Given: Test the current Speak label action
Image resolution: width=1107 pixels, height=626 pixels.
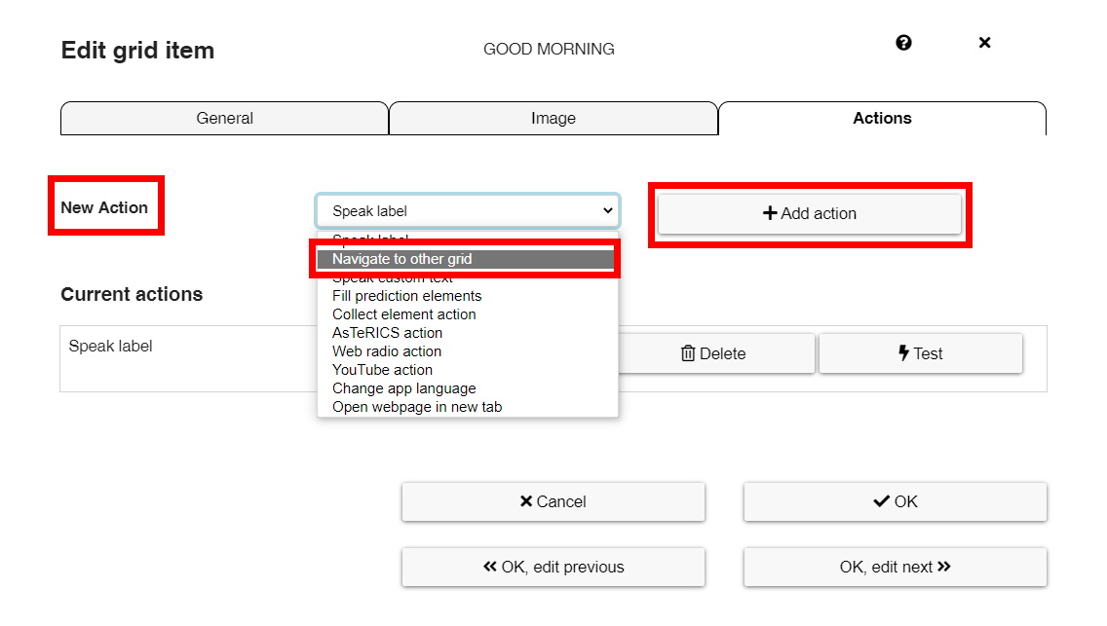Looking at the screenshot, I should click(x=921, y=352).
